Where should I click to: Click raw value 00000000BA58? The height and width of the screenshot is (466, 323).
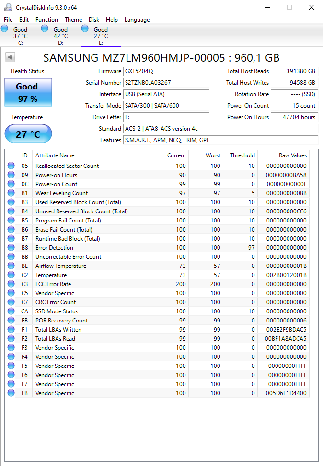coord(286,175)
